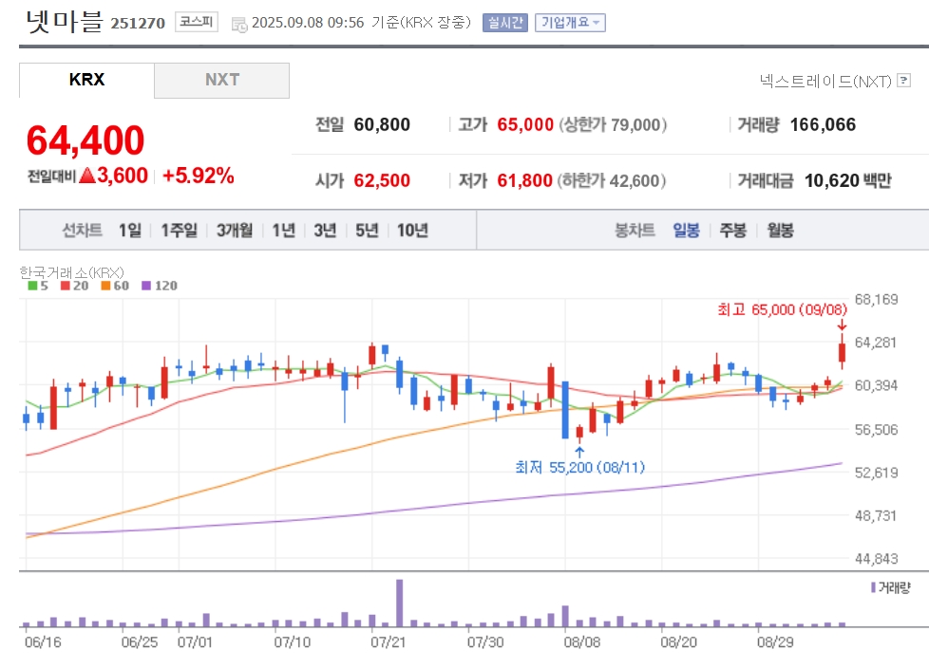Select the 3개월 line chart period
929x669 pixels.
235,230
